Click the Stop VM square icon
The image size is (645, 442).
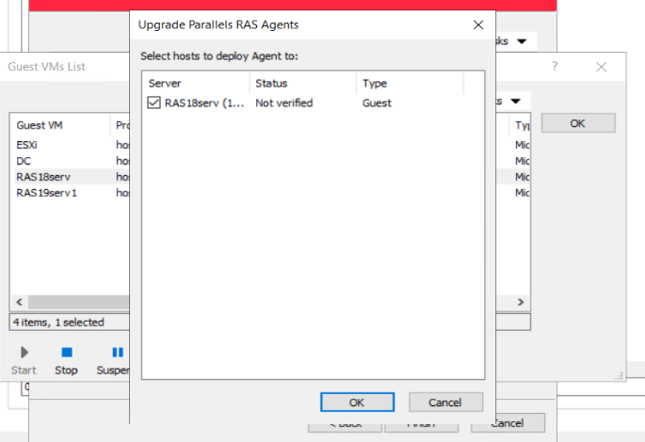click(x=66, y=353)
